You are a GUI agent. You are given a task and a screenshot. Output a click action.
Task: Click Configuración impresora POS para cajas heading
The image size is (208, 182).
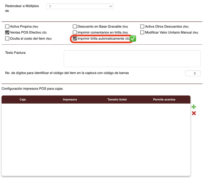32,89
